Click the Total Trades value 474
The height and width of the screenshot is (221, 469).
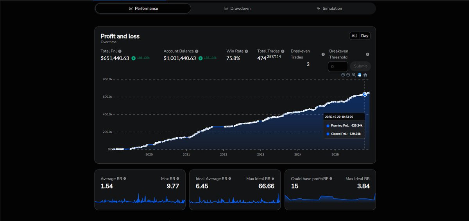coord(262,58)
